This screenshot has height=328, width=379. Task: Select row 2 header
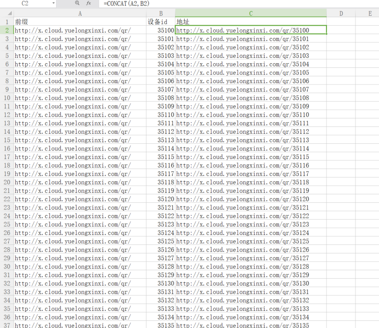point(7,30)
